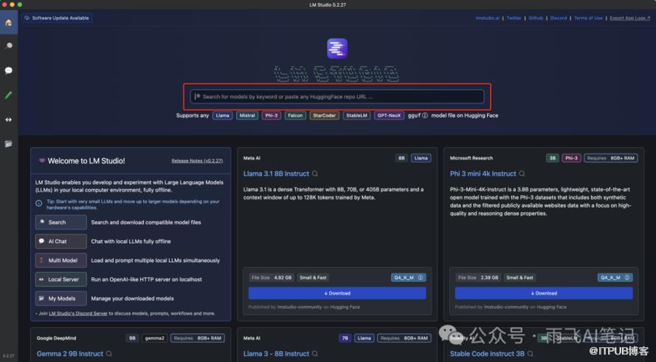Click Export App Logs link
656x362 pixels.
pos(630,18)
